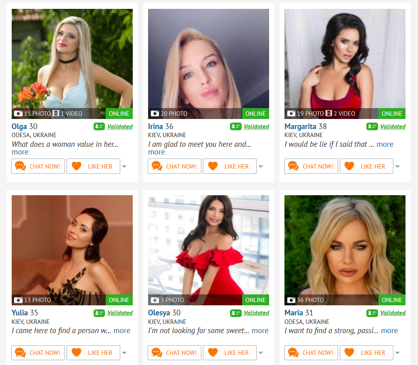Click the chat bubble icon on Olesya's card

pyautogui.click(x=157, y=352)
